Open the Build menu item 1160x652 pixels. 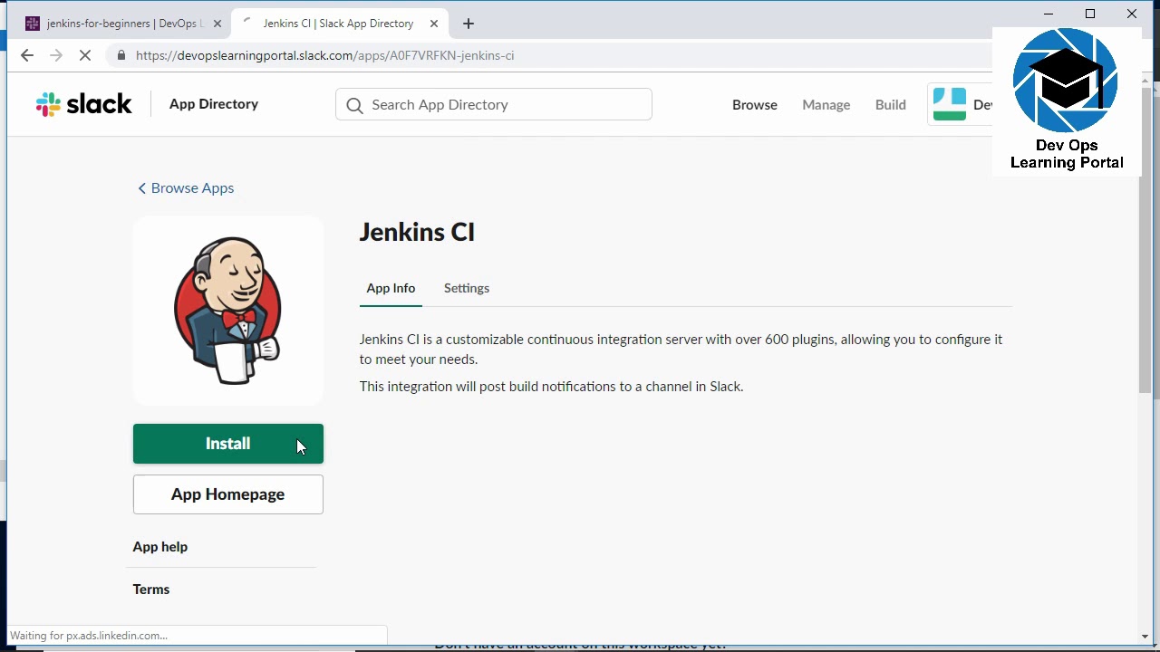(x=891, y=105)
